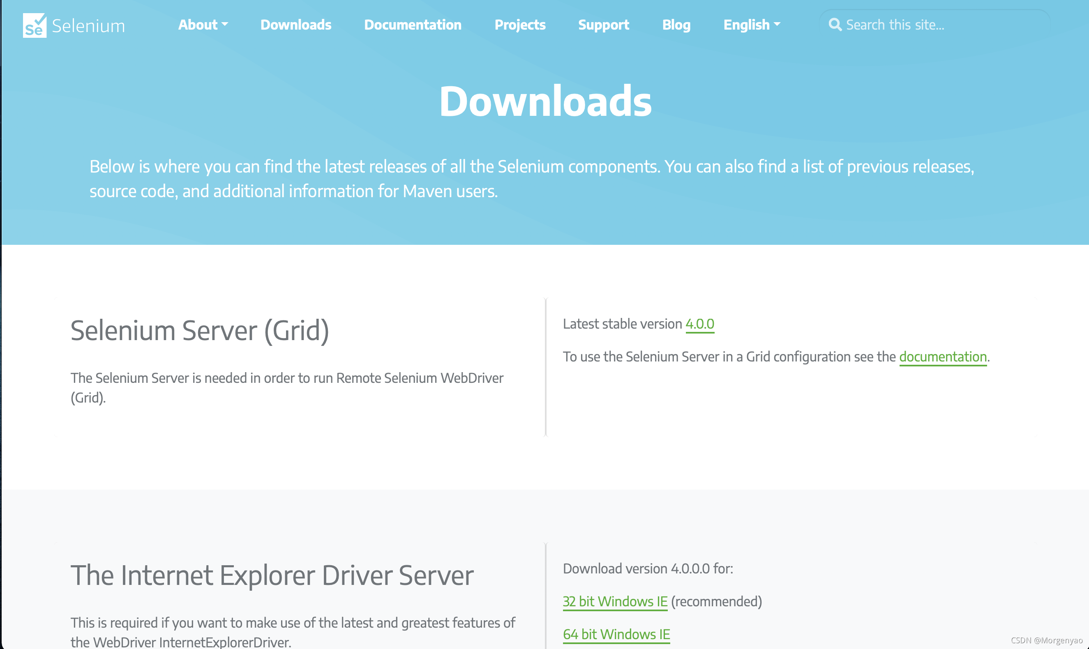Click the About dropdown caret arrow

[225, 25]
